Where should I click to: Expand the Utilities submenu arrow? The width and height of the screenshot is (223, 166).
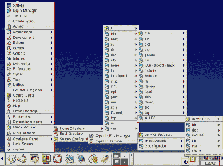pyautogui.click(x=51, y=85)
